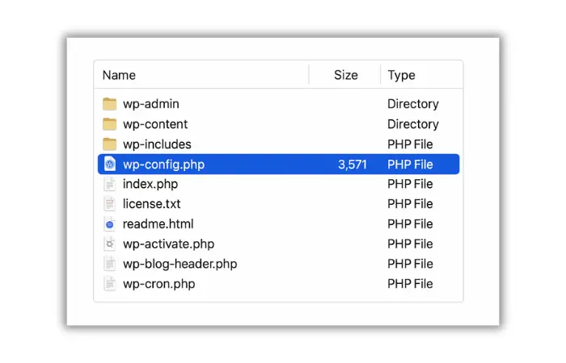Click the WordPress icon beside wp-config.php
Viewport: 566px width, 363px height.
click(x=110, y=165)
